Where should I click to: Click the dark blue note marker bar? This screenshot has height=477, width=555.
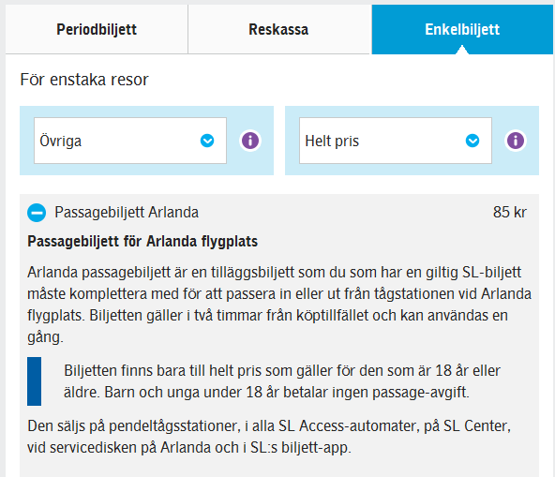pos(35,381)
